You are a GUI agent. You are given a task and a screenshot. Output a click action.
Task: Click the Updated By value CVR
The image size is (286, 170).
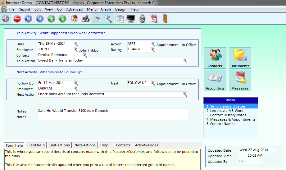(243, 161)
